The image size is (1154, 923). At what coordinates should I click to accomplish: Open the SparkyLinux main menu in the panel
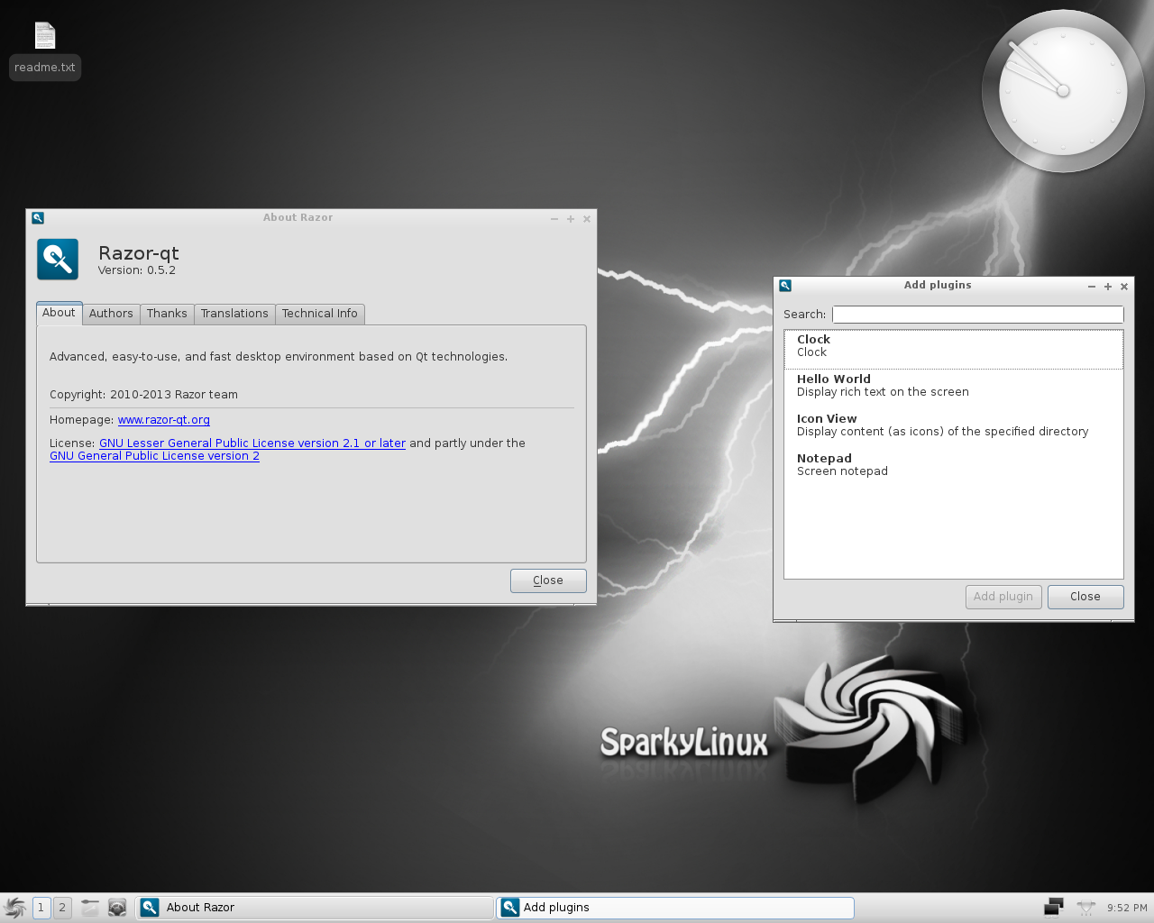click(15, 908)
